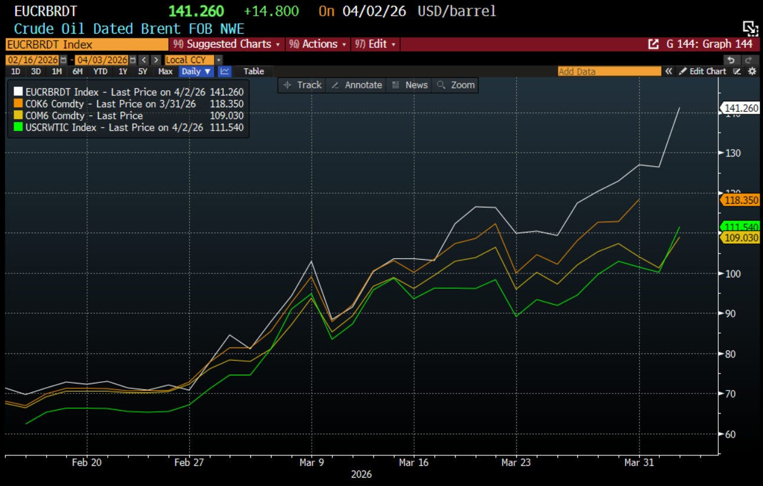Change the Daily periodicity dropdown

pos(196,71)
